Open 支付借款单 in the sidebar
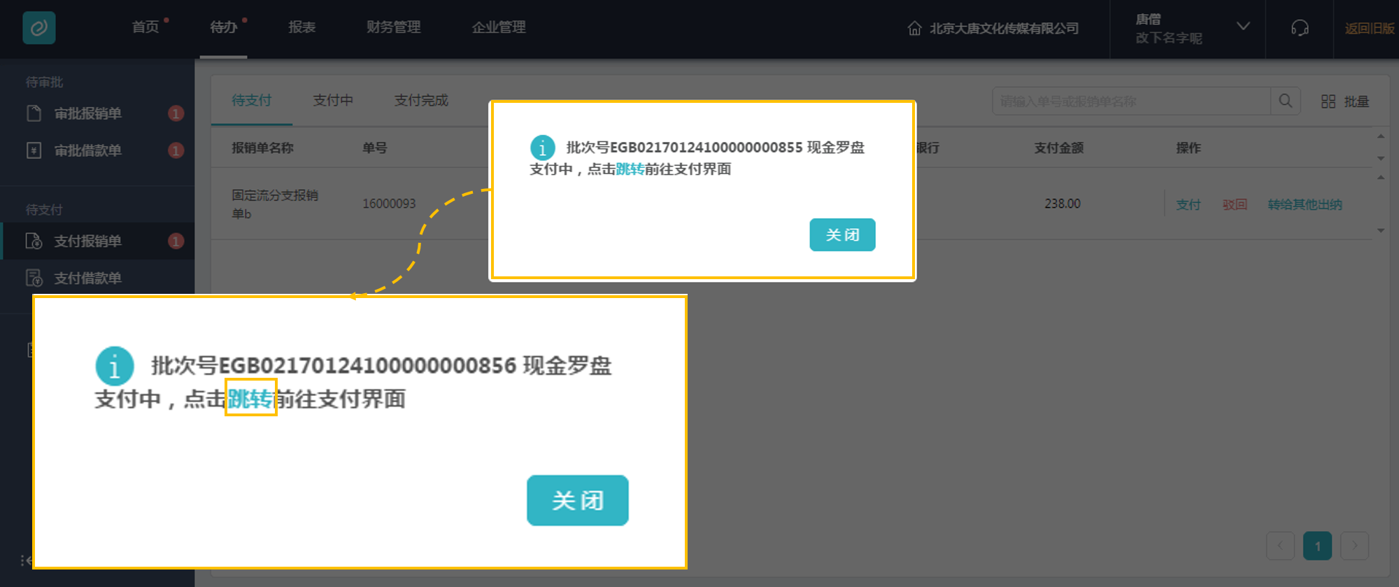Screen dimensions: 1399x587 tap(88, 278)
